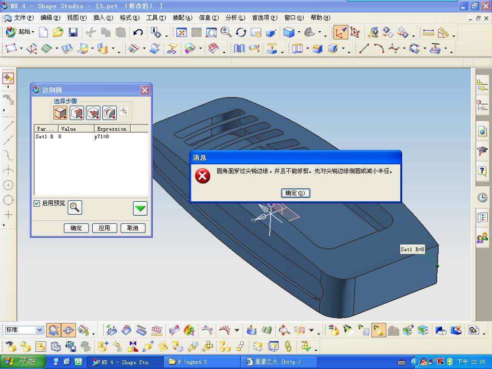Open the 编辑(E) menu
492x369 pixels.
click(50, 18)
